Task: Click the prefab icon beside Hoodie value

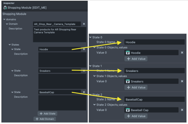Action: [x=128, y=53]
